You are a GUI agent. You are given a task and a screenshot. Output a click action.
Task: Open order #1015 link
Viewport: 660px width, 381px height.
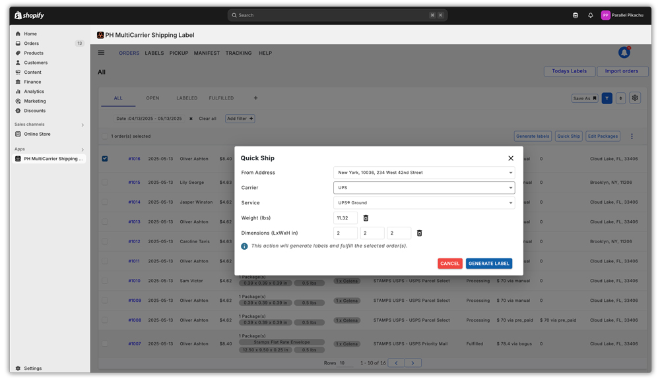[x=134, y=183]
